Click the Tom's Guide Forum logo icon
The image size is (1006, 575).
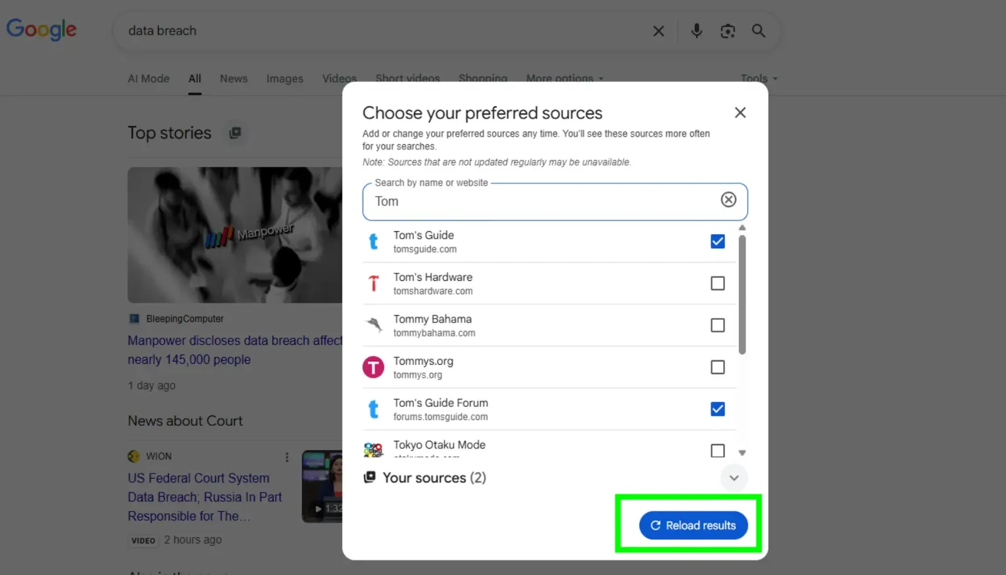(374, 409)
